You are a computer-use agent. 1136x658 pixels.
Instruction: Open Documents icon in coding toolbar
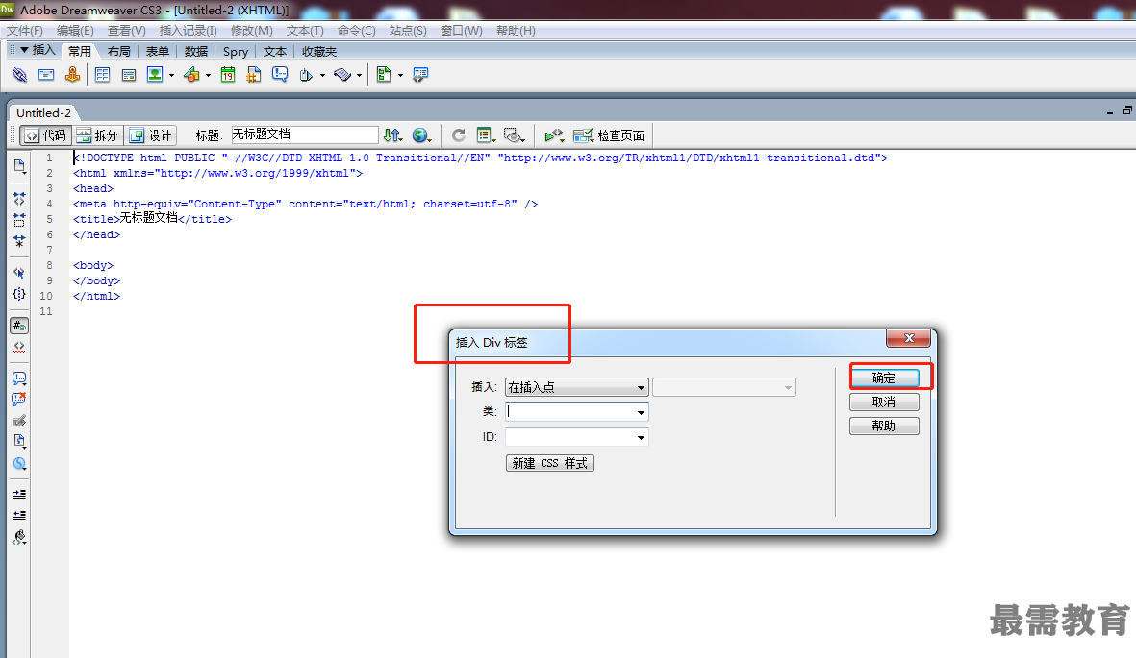[x=19, y=166]
